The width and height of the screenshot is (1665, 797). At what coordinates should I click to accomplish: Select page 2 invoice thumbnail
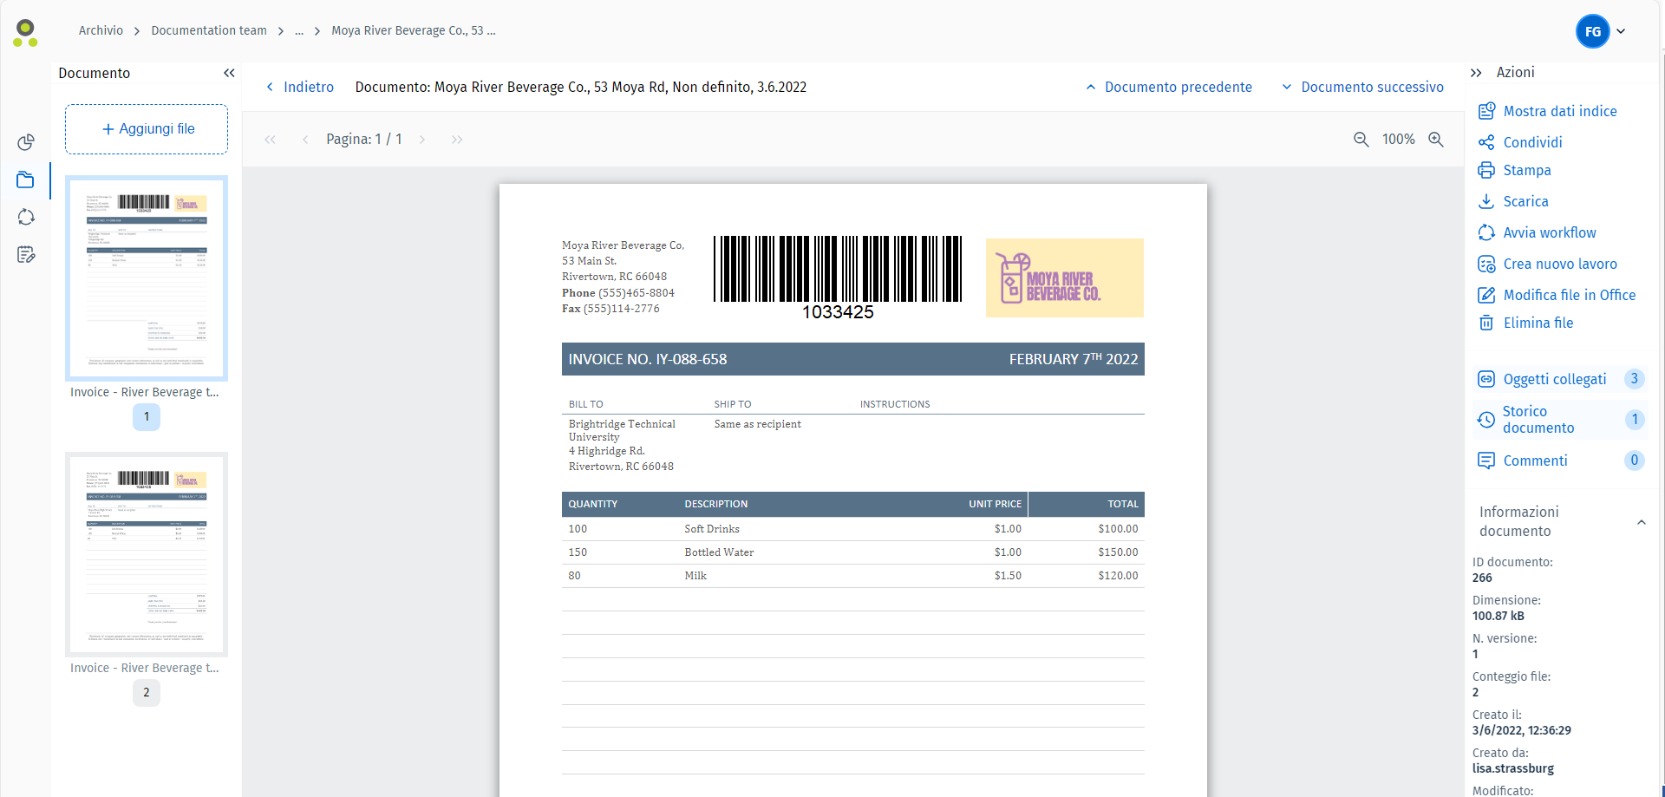tap(147, 554)
